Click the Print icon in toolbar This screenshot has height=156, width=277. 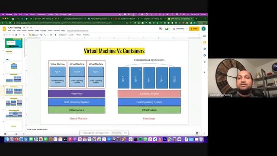[16, 35]
